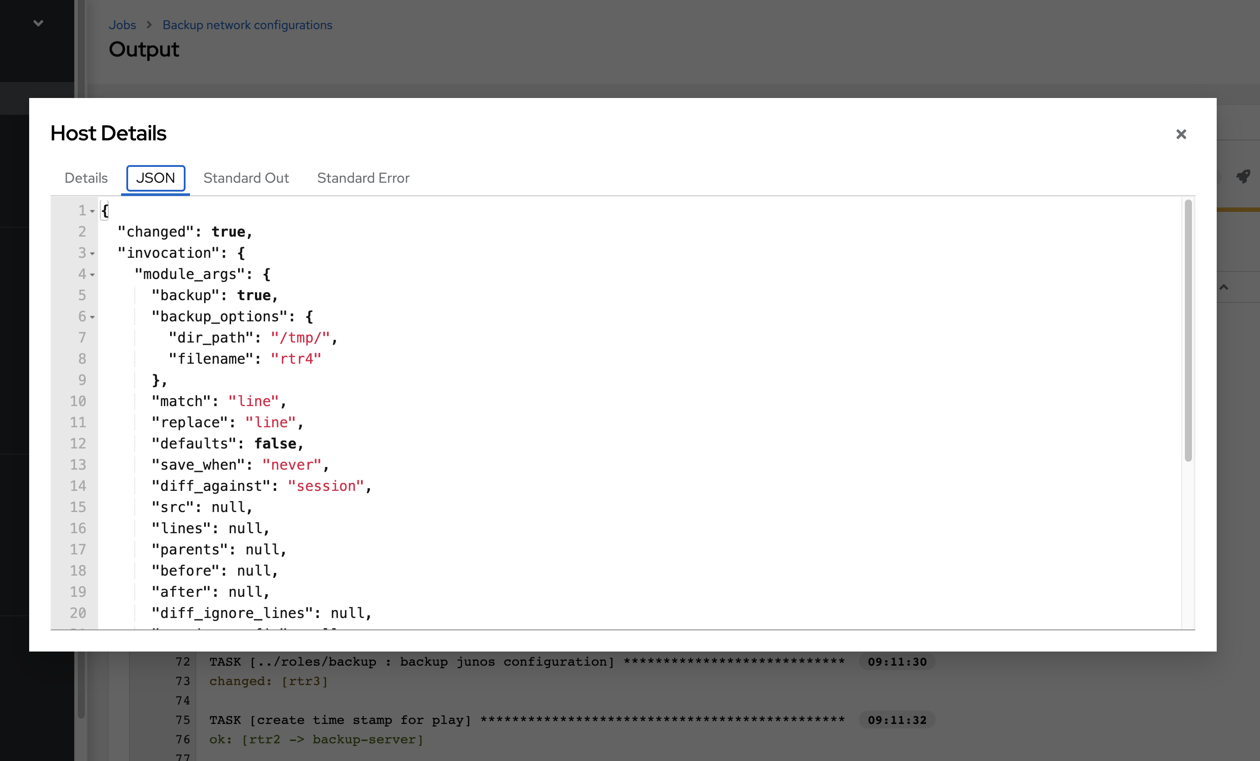This screenshot has height=761, width=1260.
Task: Click the "changed": true line
Action: [x=185, y=231]
